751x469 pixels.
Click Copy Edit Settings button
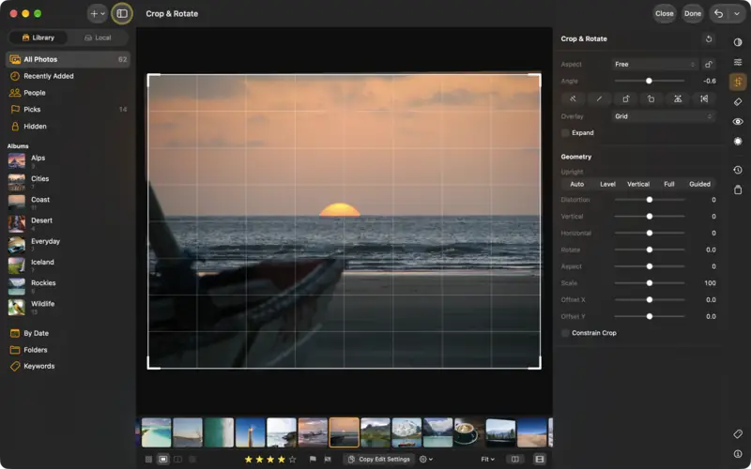[379, 459]
